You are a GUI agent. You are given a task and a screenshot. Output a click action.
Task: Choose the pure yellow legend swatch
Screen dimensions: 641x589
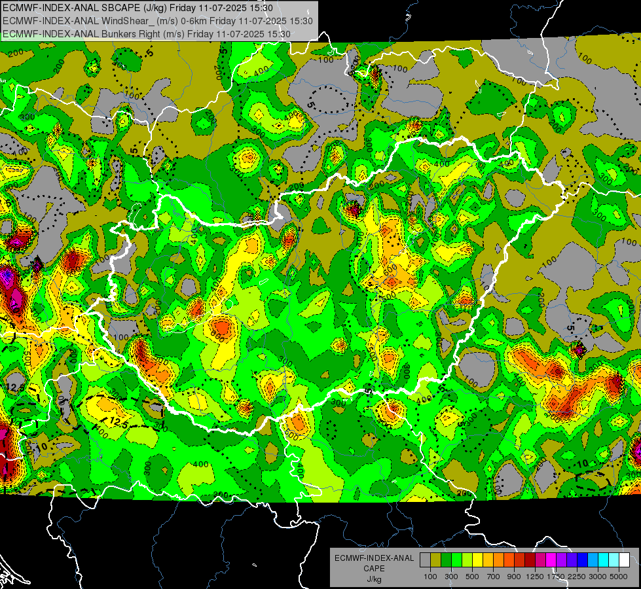click(477, 560)
